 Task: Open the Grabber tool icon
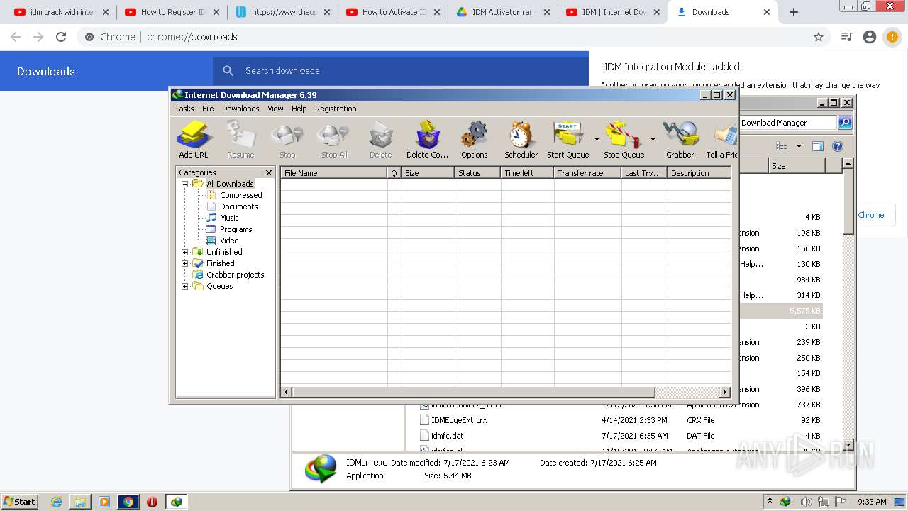point(680,139)
